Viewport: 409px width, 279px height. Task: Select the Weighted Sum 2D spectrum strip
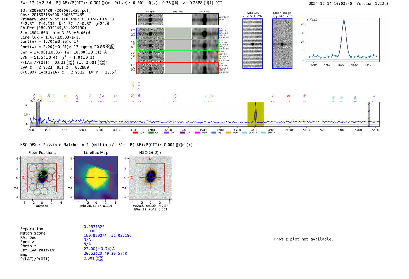click(178, 19)
